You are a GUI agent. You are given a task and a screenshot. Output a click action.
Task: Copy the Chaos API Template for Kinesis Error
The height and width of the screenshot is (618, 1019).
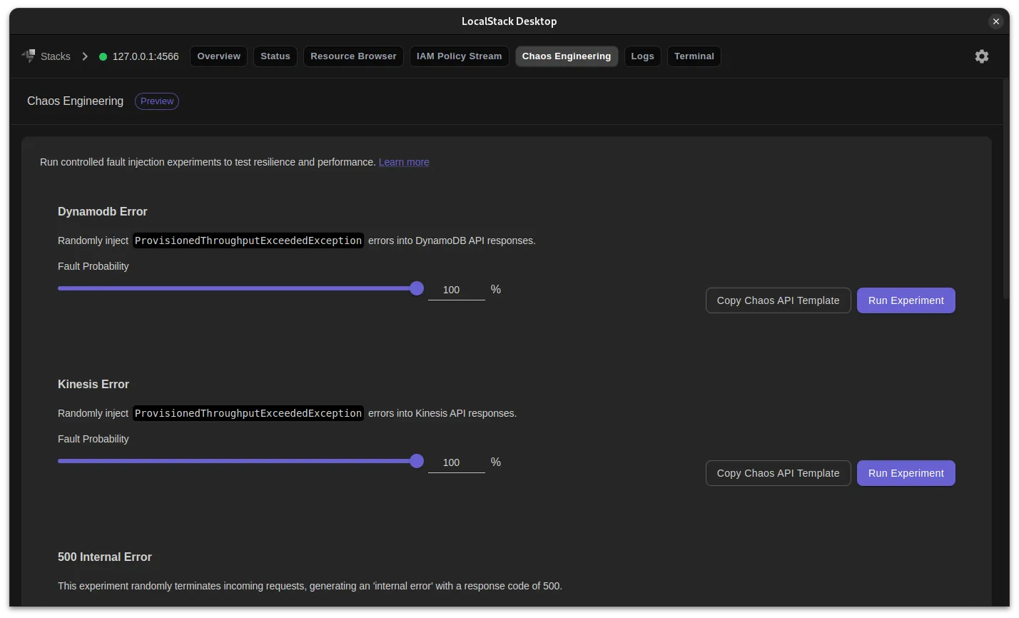pyautogui.click(x=778, y=473)
